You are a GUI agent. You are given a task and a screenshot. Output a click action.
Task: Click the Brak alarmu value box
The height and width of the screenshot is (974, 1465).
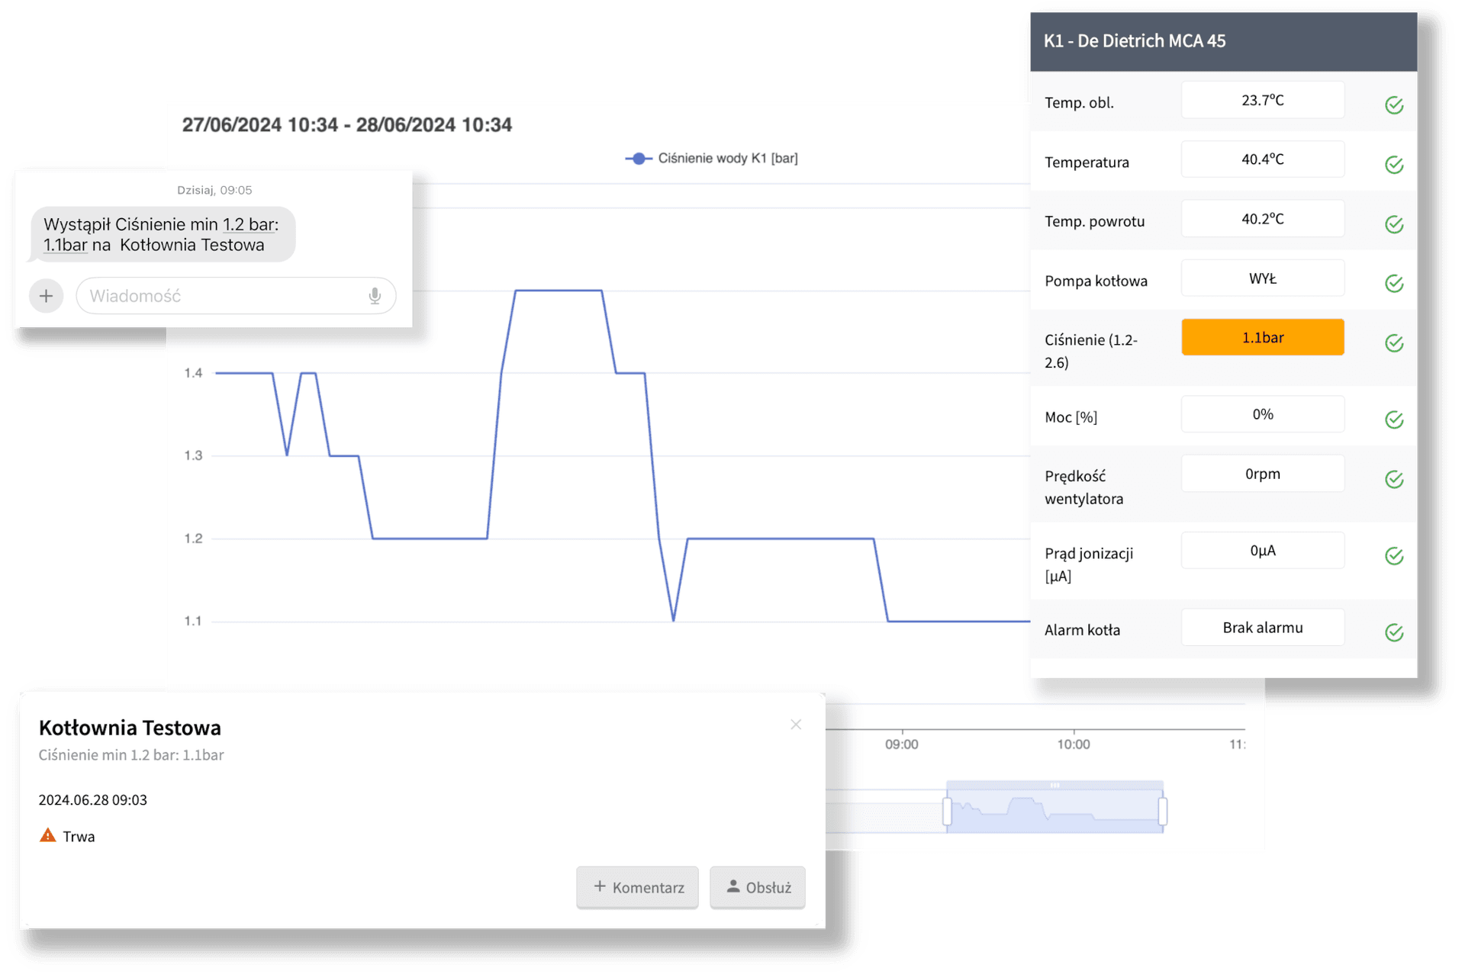click(x=1262, y=628)
